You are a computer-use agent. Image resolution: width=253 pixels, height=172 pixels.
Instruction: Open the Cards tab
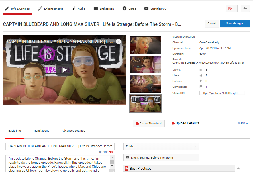click(x=129, y=9)
